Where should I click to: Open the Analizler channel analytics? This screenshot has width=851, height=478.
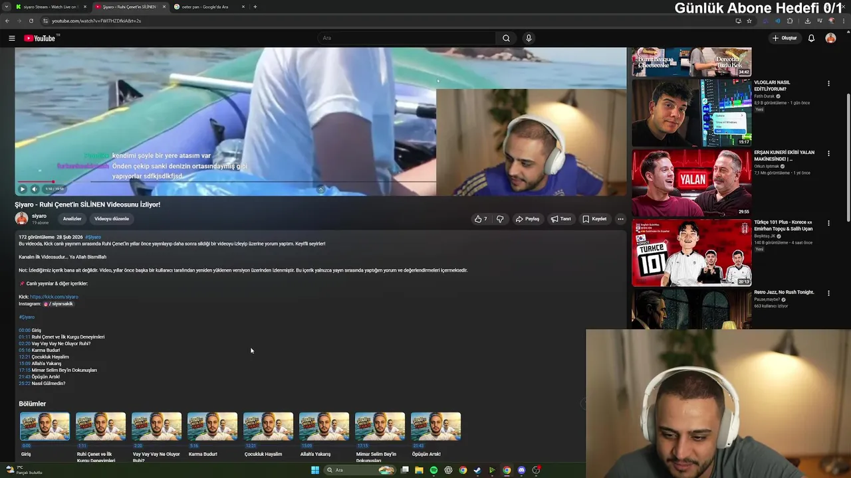point(72,218)
